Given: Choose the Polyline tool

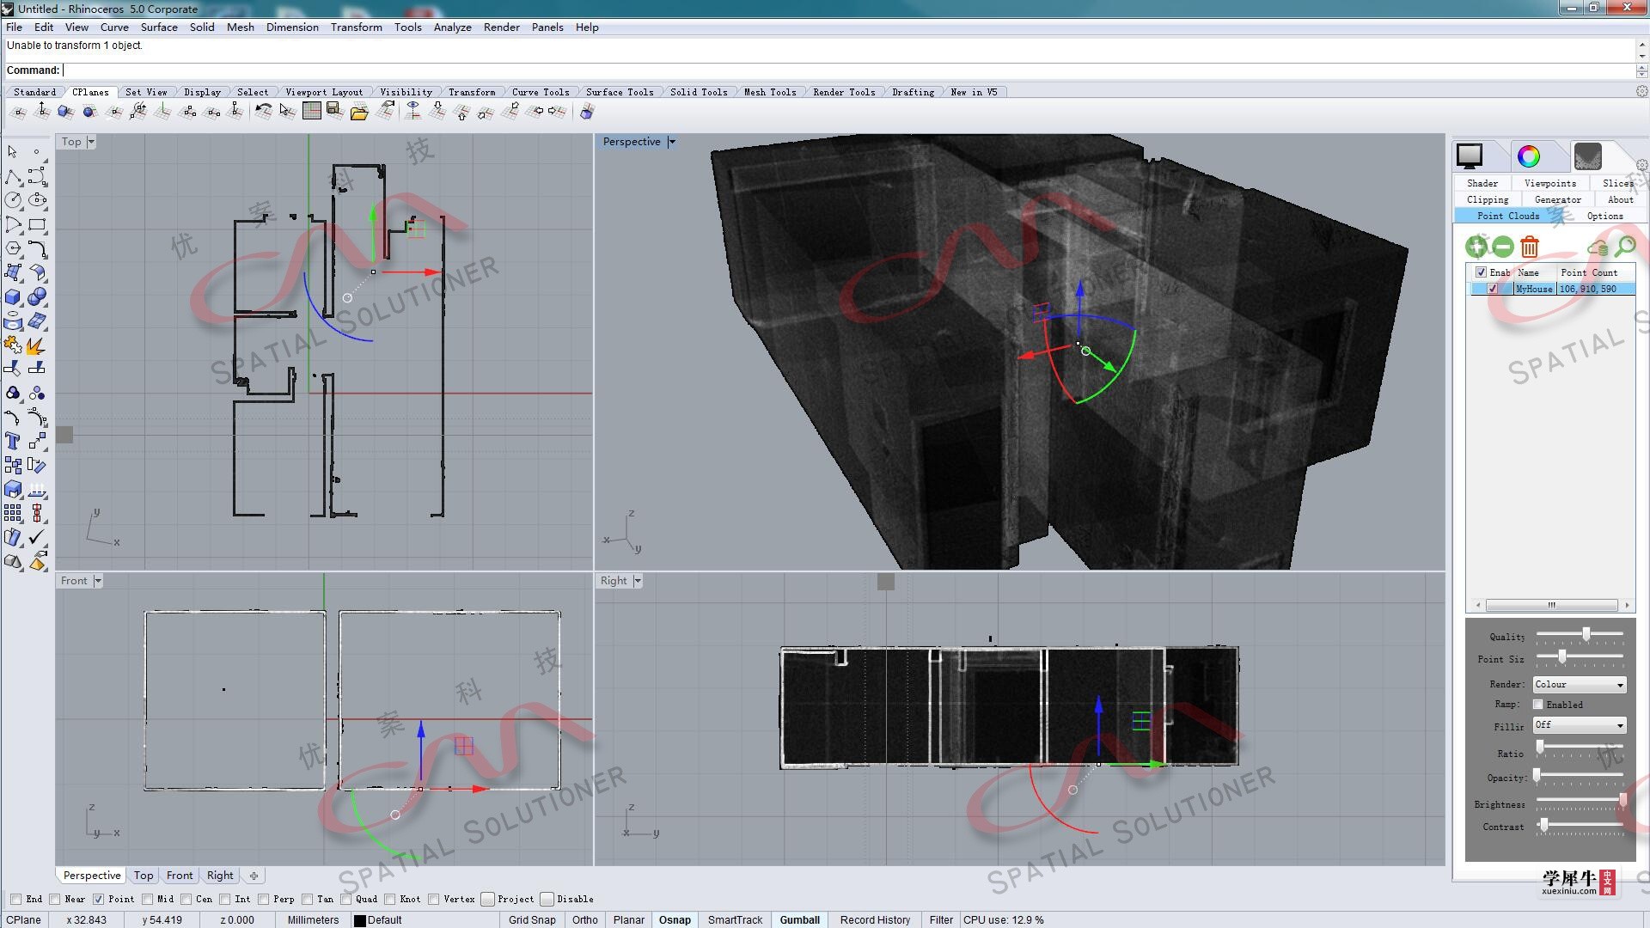Looking at the screenshot, I should tap(13, 177).
